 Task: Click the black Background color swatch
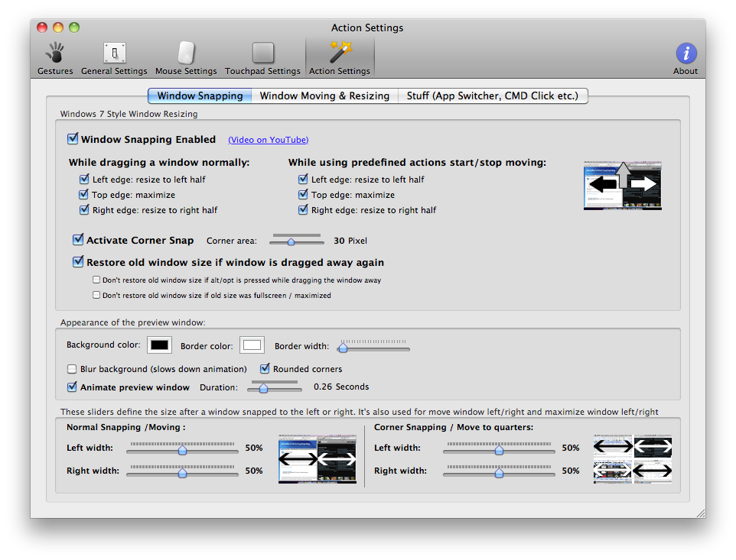[x=159, y=345]
